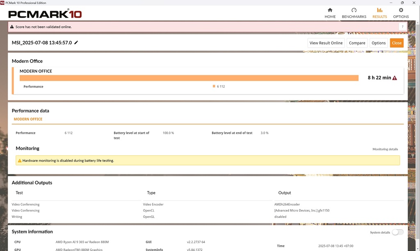Click the orange Modern Office result bar
420x251 pixels.
click(x=189, y=78)
